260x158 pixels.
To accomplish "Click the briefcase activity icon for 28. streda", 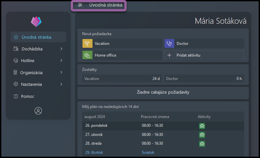I will pos(202,143).
